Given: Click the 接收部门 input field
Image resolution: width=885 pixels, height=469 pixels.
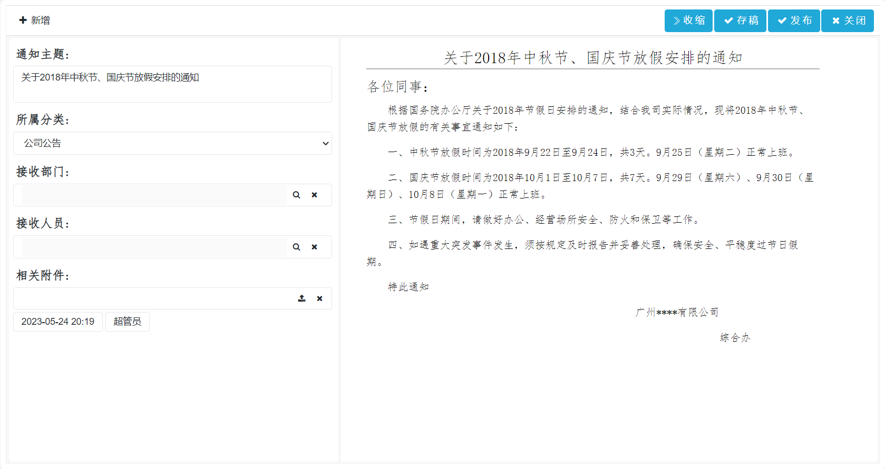Looking at the screenshot, I should coord(154,195).
